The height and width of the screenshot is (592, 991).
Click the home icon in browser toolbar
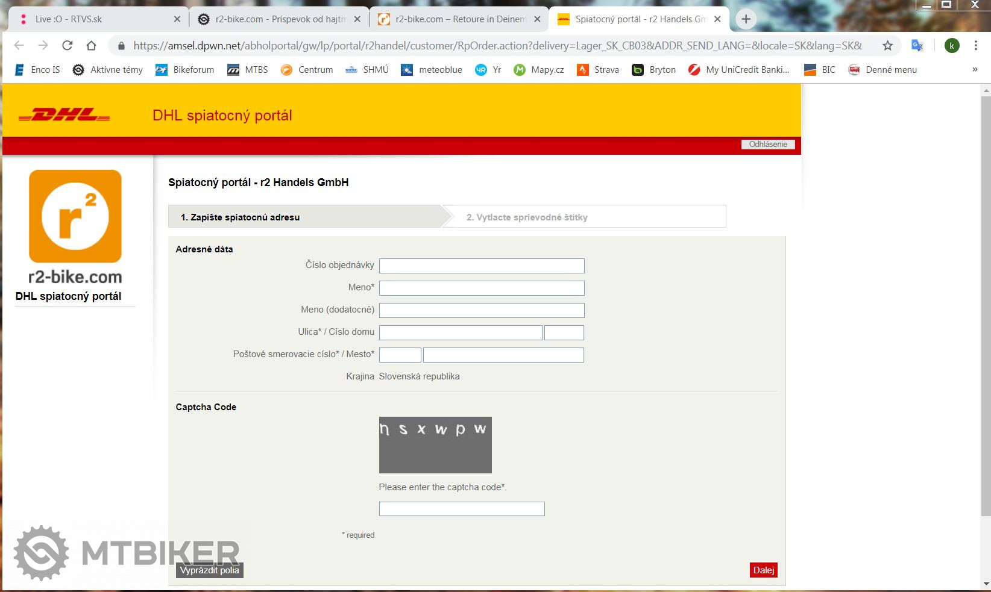[91, 46]
